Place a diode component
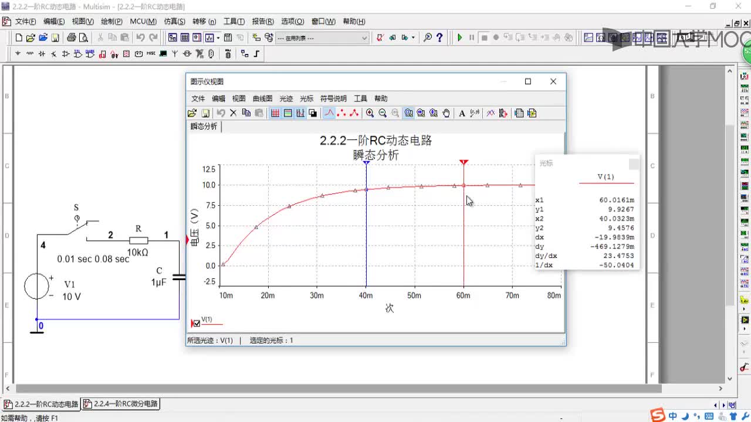Viewport: 751px width, 422px height. [42, 54]
